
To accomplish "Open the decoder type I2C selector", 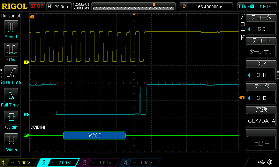I will pos(261,29).
